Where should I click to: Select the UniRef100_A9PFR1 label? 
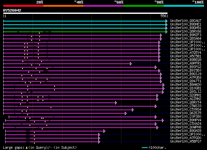(x=186, y=64)
